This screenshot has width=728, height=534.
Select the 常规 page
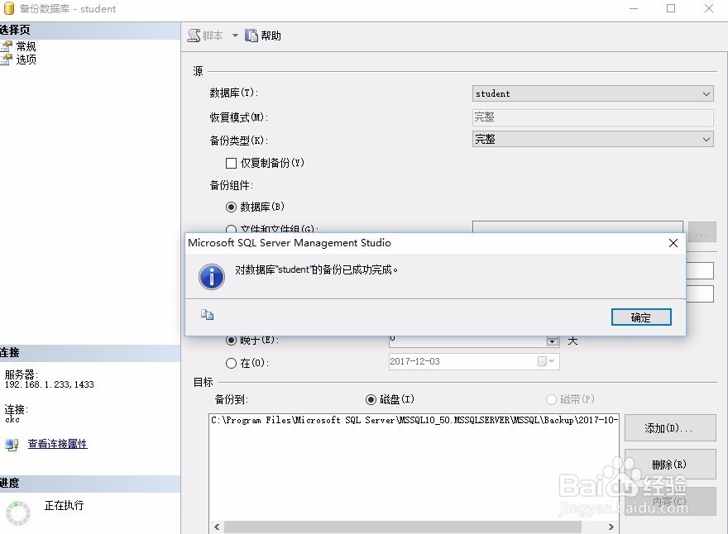coord(26,46)
